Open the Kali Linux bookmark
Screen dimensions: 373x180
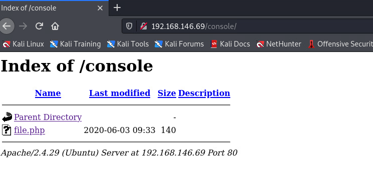(24, 44)
